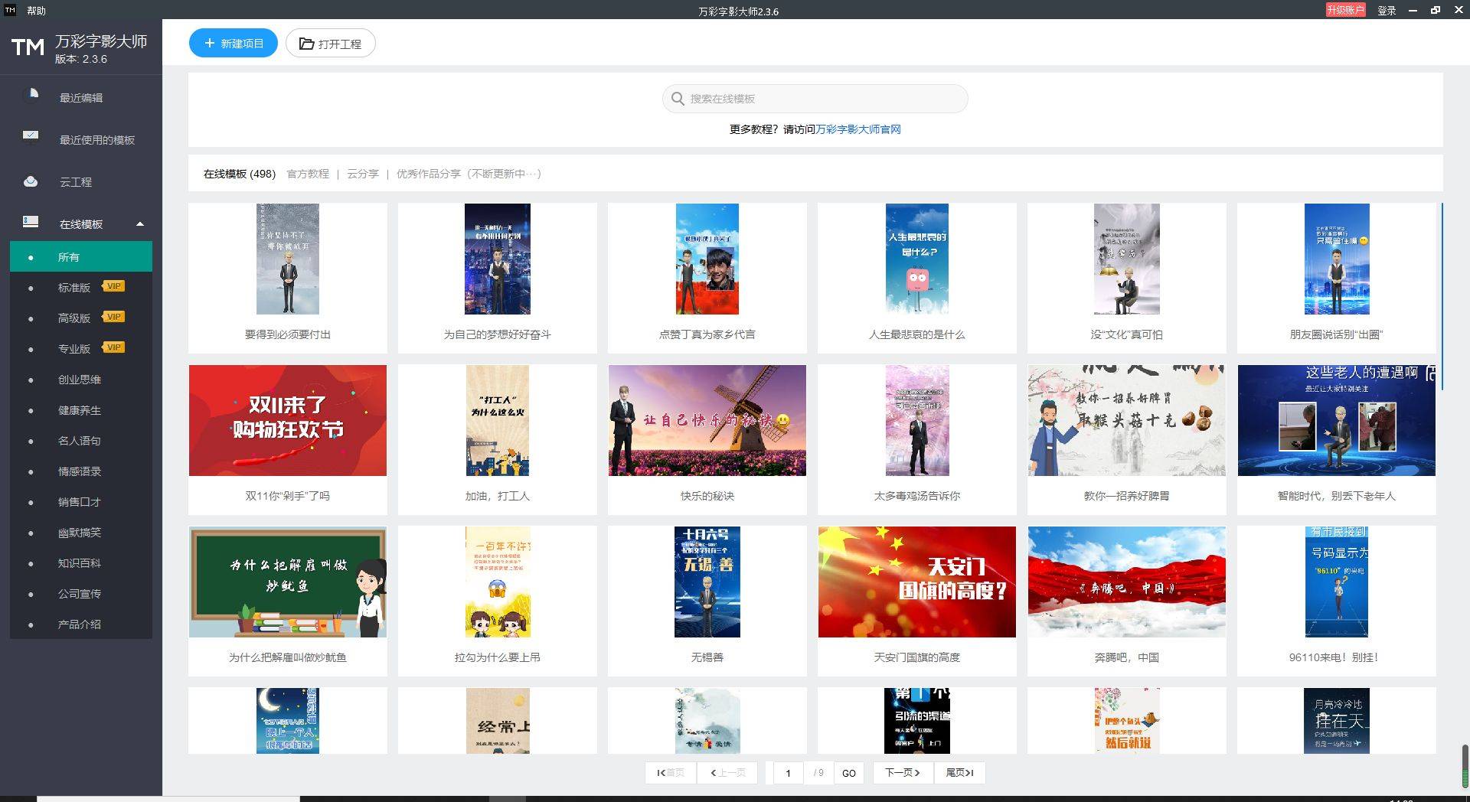The image size is (1470, 802).
Task: Click the 云工程 cloud icon
Action: click(x=31, y=181)
